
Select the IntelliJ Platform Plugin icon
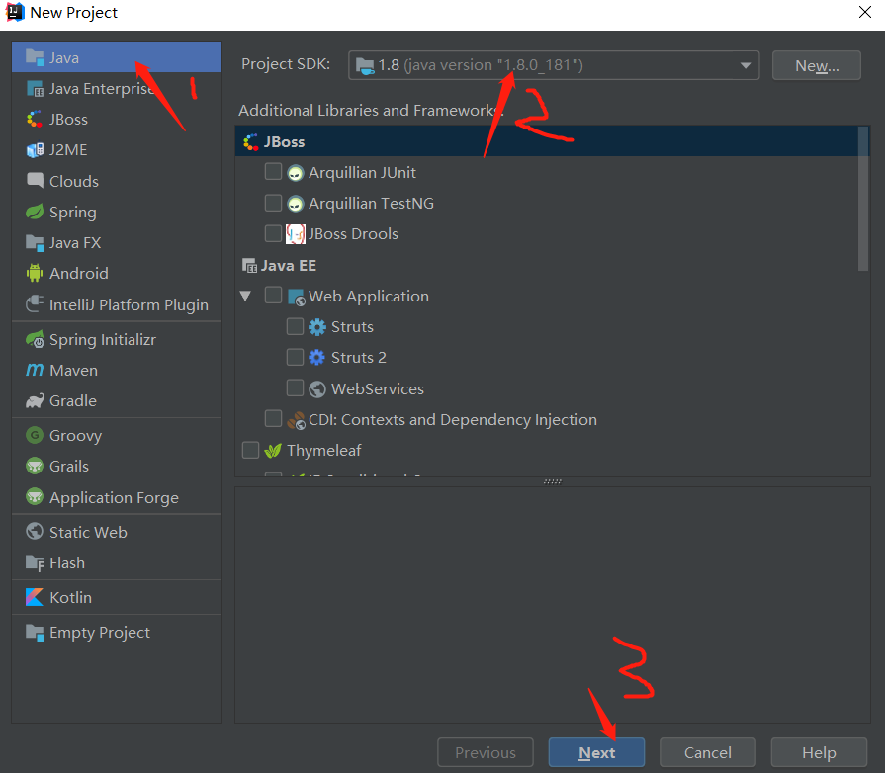pos(35,304)
